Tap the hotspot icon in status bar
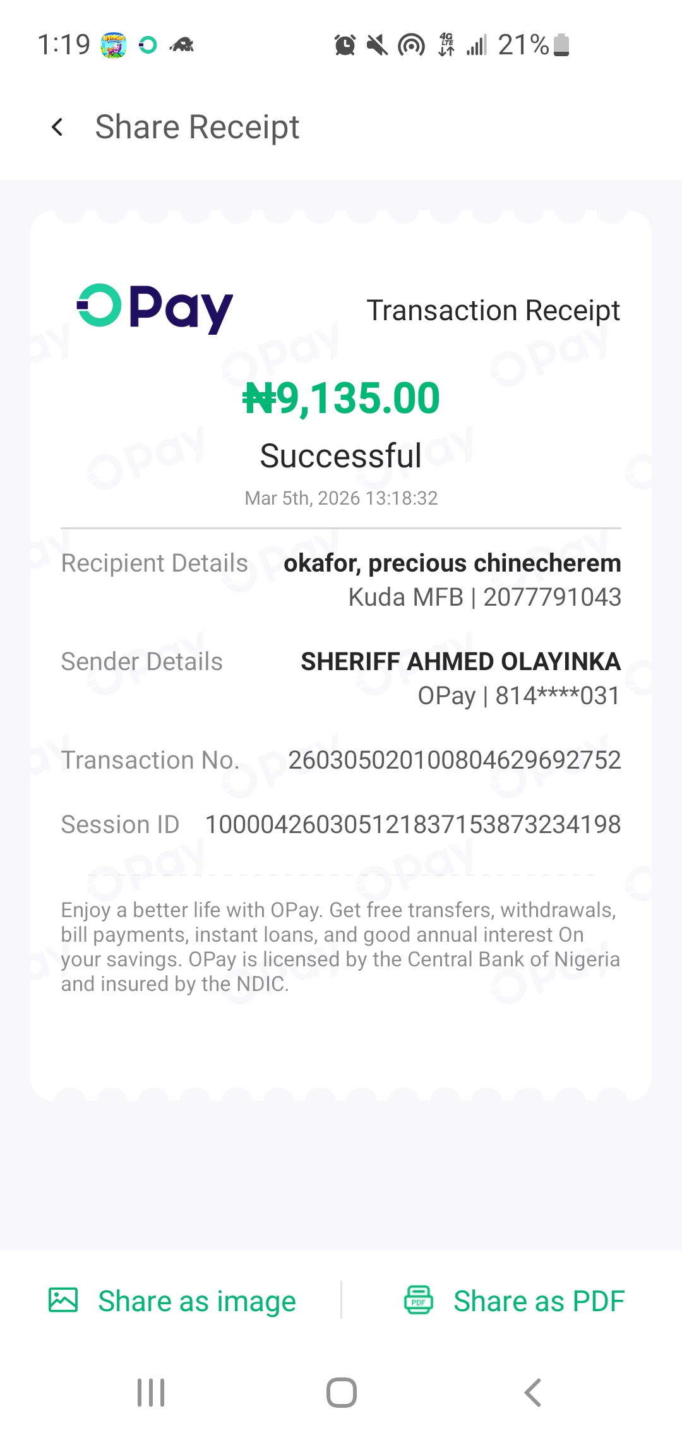Image resolution: width=682 pixels, height=1440 pixels. tap(411, 45)
